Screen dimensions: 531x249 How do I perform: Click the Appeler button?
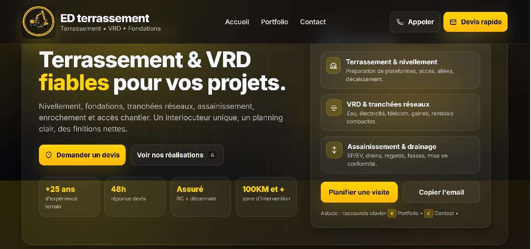tap(415, 22)
